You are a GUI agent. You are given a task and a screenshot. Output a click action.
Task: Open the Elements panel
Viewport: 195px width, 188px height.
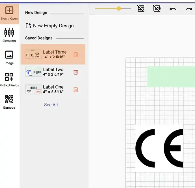click(9, 35)
